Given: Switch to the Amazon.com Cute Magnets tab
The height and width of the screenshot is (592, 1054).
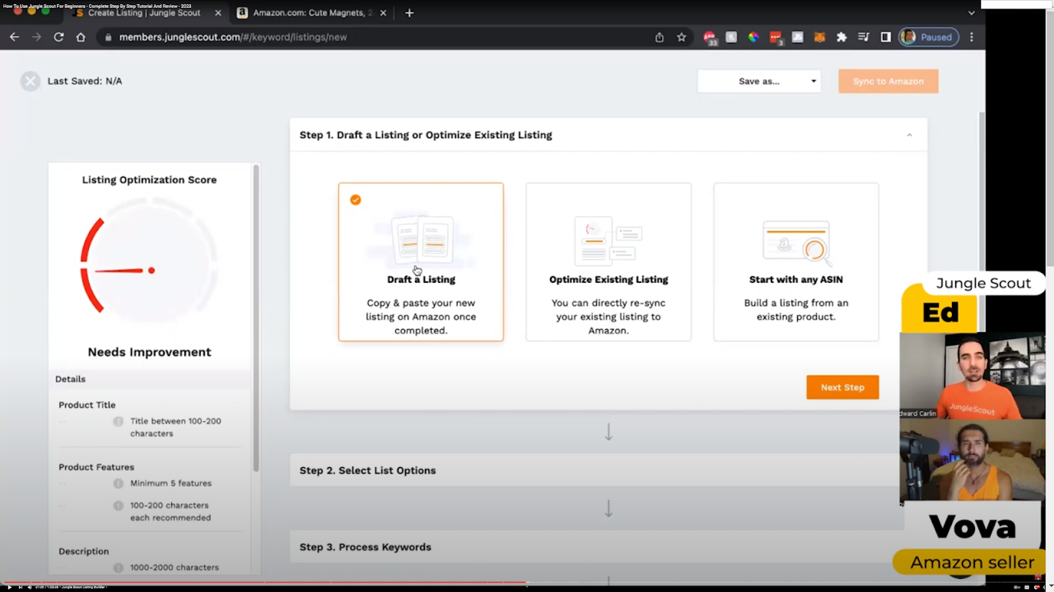Looking at the screenshot, I should [312, 13].
